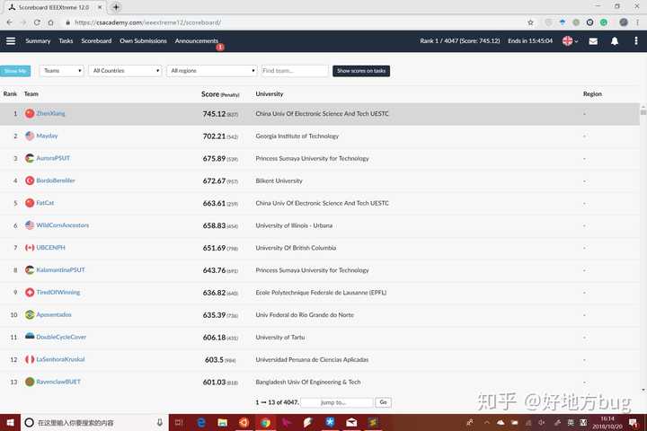Expand the All regions dropdown
The image size is (647, 431).
212,71
